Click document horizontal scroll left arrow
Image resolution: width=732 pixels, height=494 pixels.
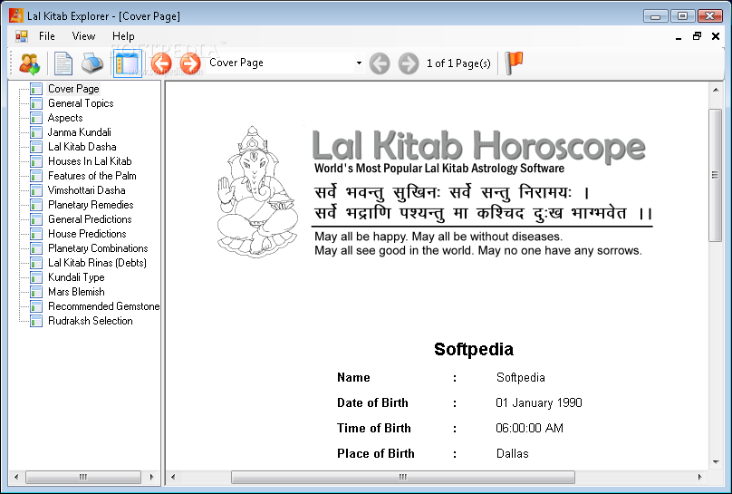click(x=173, y=477)
